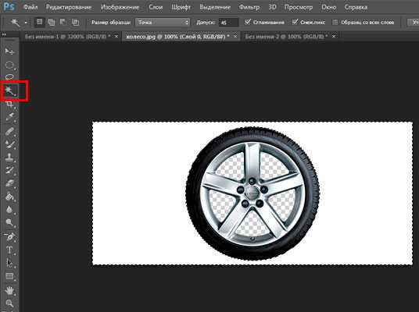This screenshot has width=419, height=312.
Task: Expand the toolbox panel double-arrow
Action: pos(4,34)
